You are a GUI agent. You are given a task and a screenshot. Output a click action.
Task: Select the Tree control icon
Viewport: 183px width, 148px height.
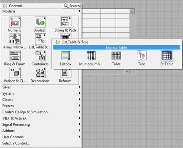(142, 55)
